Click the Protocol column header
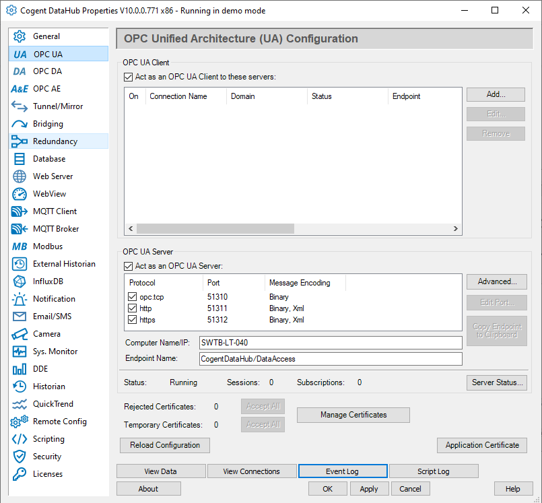542x503 pixels. [164, 283]
